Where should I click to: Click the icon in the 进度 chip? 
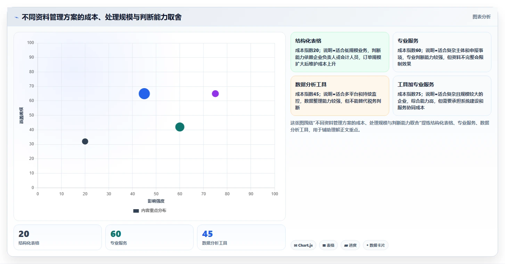346,246
